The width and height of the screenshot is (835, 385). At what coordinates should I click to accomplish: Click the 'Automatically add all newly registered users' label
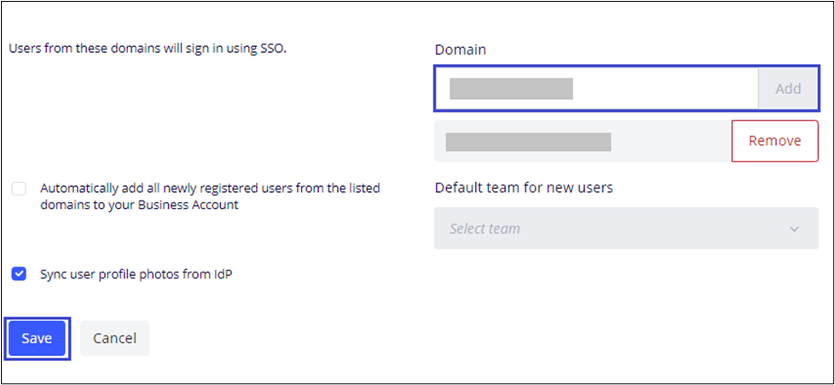click(x=210, y=196)
